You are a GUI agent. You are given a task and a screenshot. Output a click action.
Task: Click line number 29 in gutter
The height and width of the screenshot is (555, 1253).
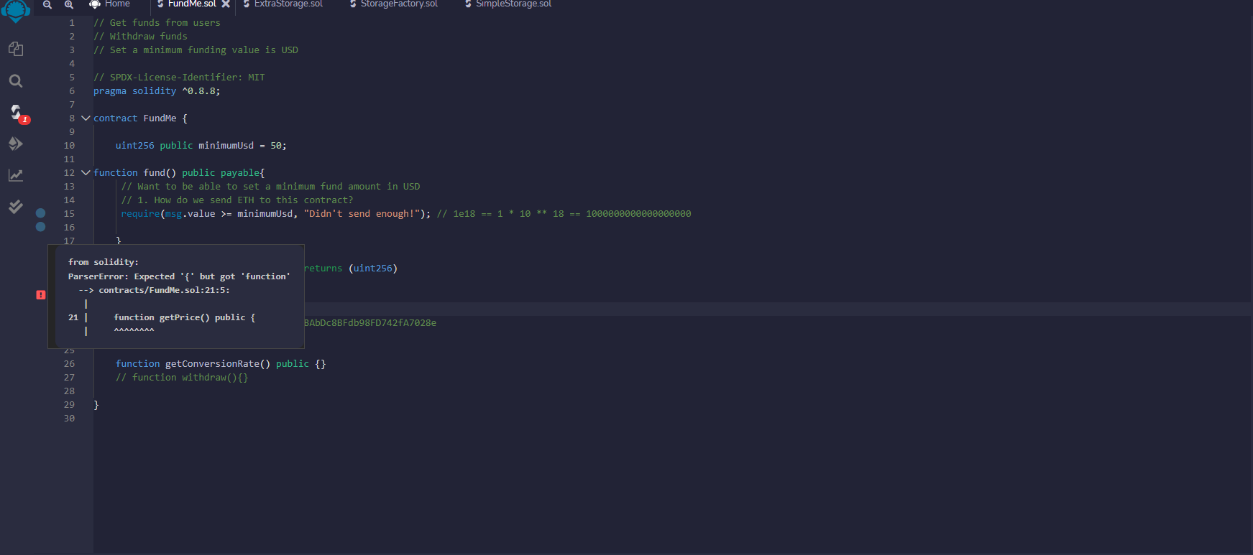click(x=69, y=405)
